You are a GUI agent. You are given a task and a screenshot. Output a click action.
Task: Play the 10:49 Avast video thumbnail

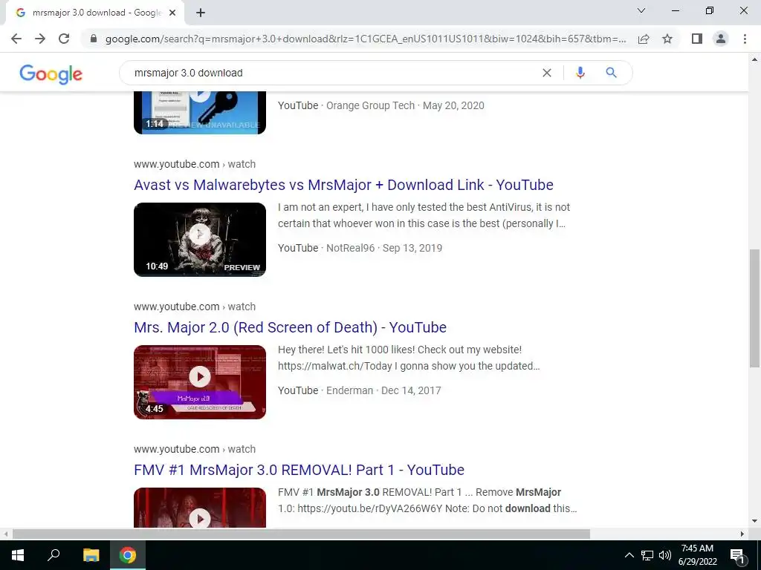click(x=200, y=240)
